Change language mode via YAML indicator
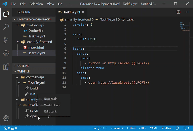 pos(154,128)
